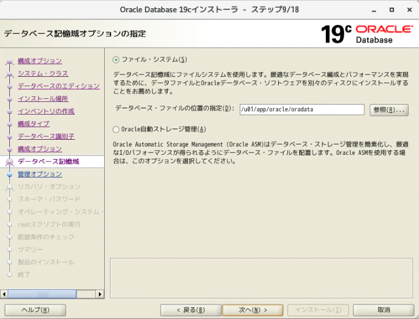The height and width of the screenshot is (319, 419).
Task: Minimize the installer window
Action: [x=374, y=10]
